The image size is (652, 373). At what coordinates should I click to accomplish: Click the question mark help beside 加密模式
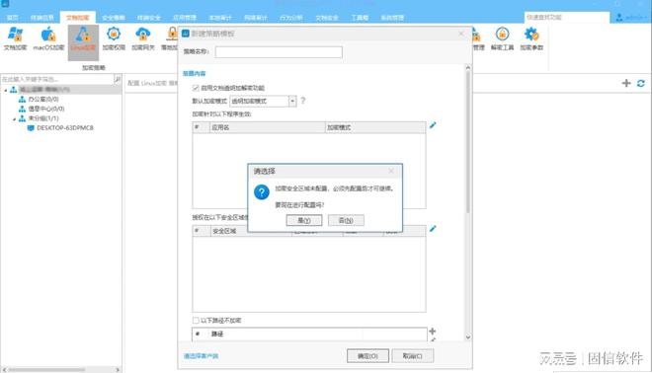coord(302,101)
